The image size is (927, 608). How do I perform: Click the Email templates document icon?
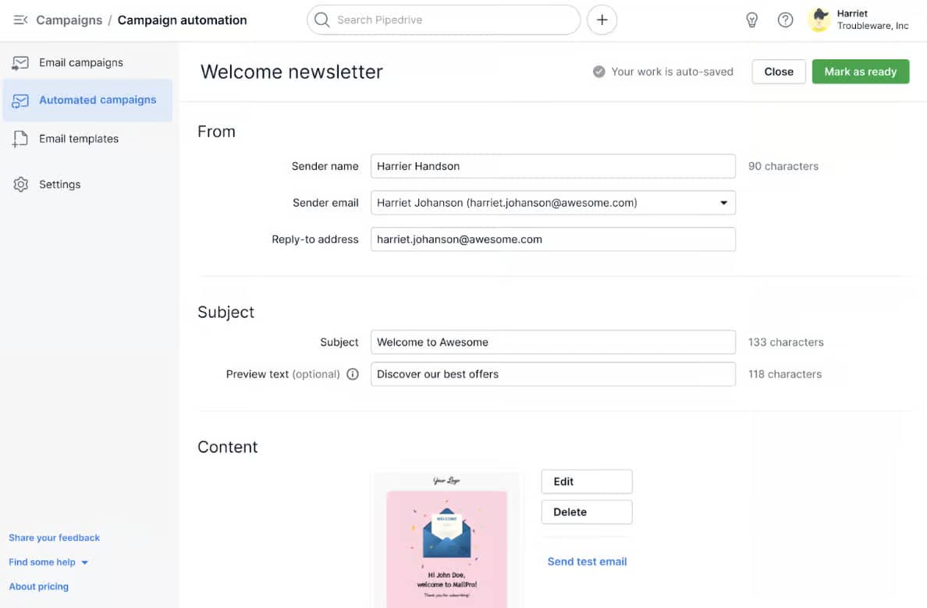(20, 139)
